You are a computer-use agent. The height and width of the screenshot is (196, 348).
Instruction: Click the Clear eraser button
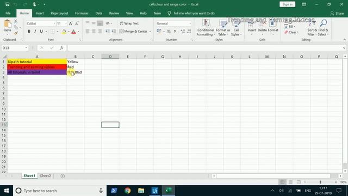tap(291, 32)
